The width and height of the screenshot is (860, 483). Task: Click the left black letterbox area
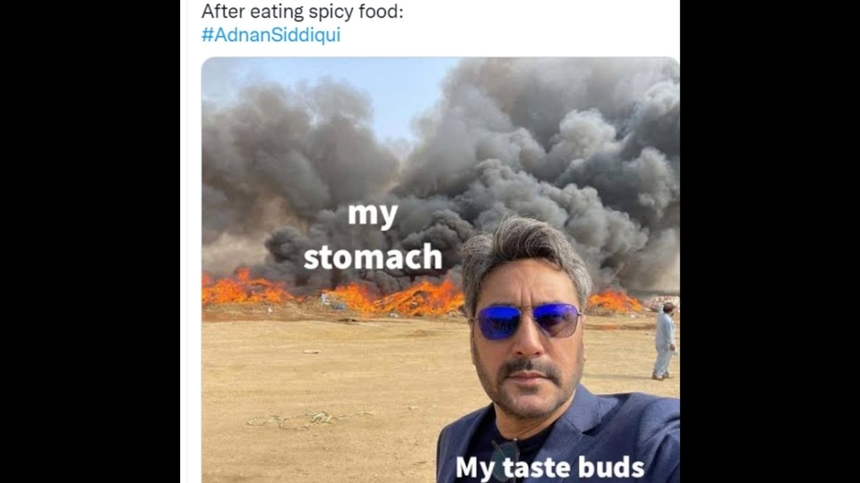click(x=90, y=241)
